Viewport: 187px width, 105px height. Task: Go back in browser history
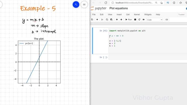tap(93, 3)
